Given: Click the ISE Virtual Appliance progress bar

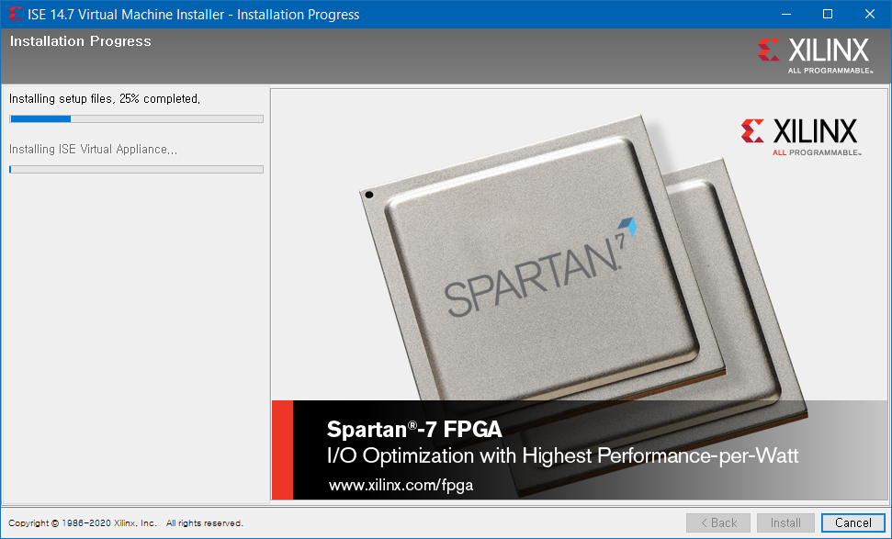Looking at the screenshot, I should click(137, 170).
